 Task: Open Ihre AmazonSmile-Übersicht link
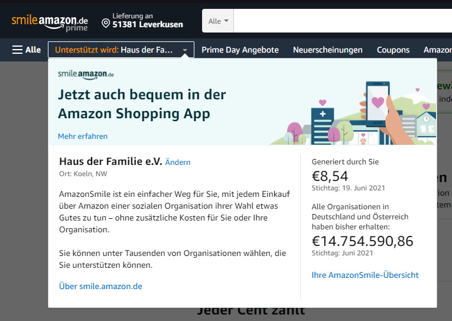(365, 275)
